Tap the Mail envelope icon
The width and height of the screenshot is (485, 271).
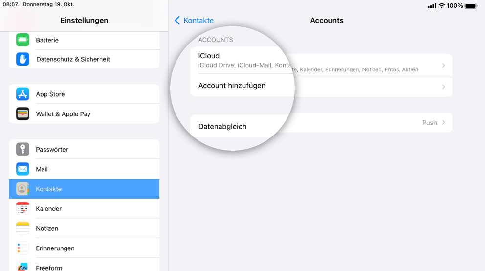22,169
